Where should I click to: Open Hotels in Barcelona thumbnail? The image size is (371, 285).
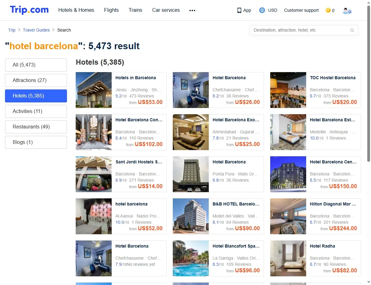coord(94,90)
